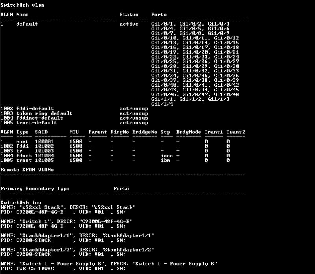Click port entry 'Gi1/0/24'
315x274 pixels.
(x=226, y=57)
